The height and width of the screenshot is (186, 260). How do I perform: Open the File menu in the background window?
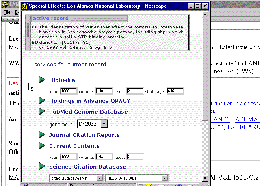pos(7,12)
